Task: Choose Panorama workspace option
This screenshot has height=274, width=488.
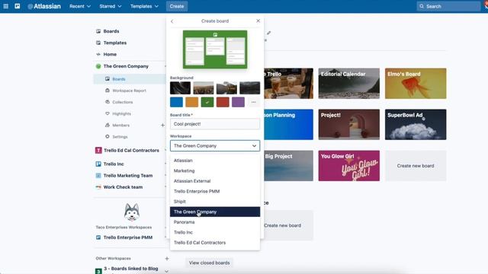Action: pyautogui.click(x=215, y=222)
